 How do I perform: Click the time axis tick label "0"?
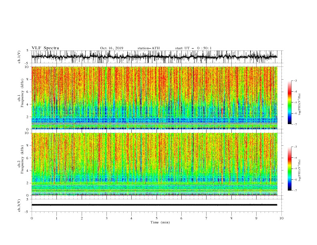(x=32, y=218)
